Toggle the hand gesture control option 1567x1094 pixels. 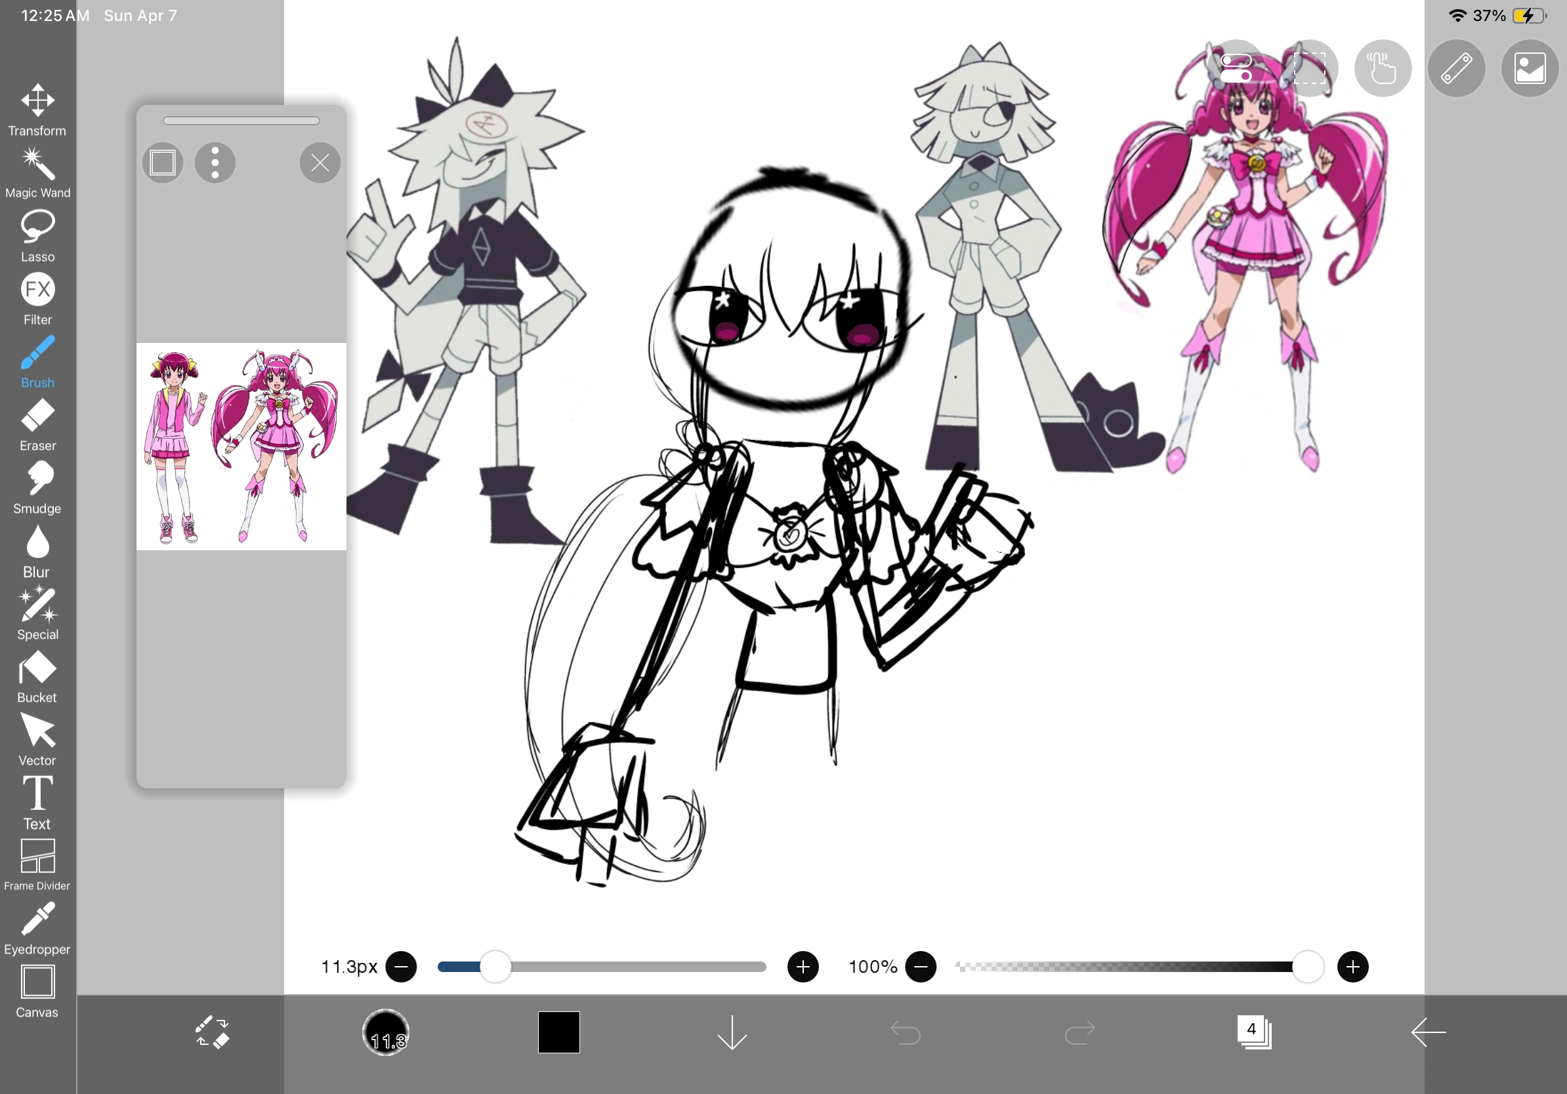point(1381,68)
